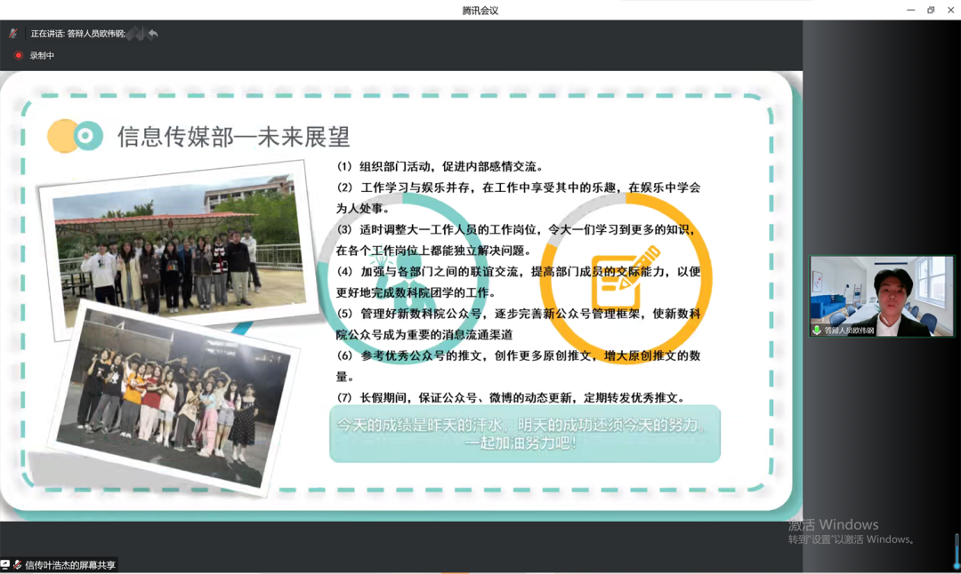Viewport: 961px width, 574px height.
Task: Click the 答辩人员 name label on video
Action: [849, 331]
